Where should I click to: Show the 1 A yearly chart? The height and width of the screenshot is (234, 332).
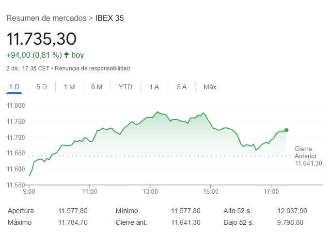(x=154, y=87)
